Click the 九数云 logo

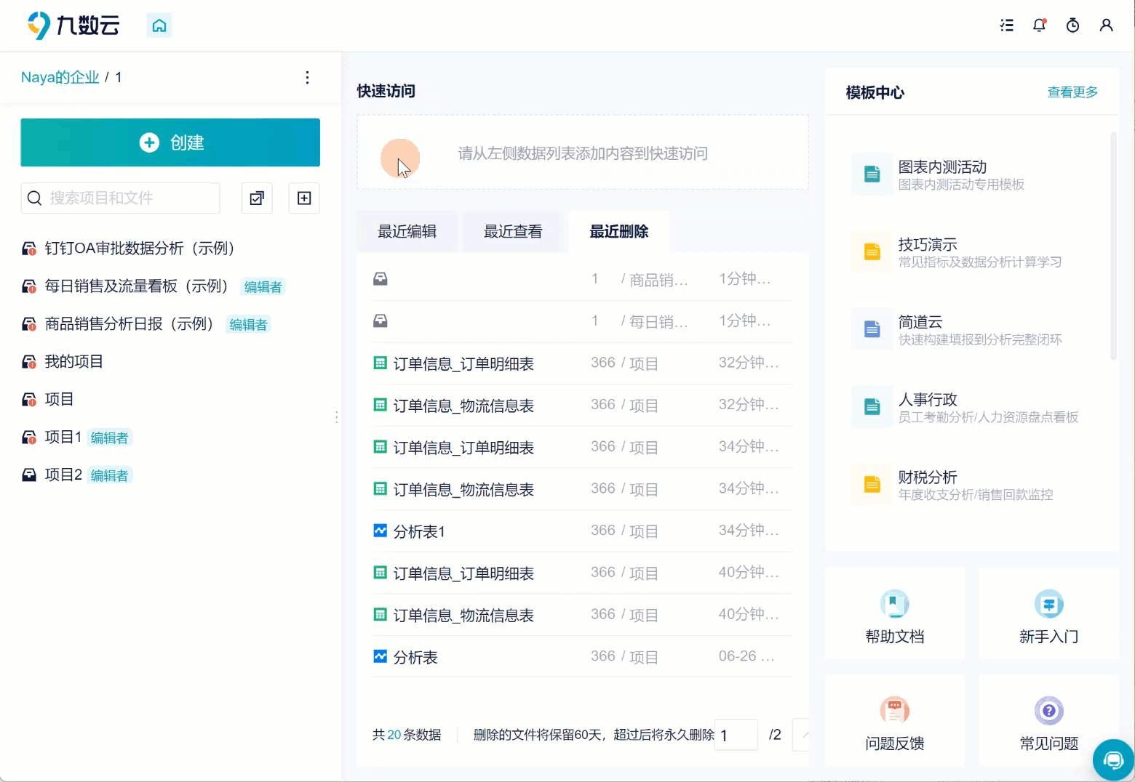(x=73, y=25)
